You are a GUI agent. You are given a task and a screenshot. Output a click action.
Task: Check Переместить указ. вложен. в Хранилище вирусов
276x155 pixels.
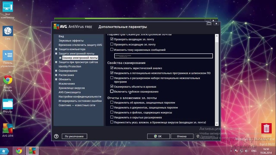coord(112,122)
